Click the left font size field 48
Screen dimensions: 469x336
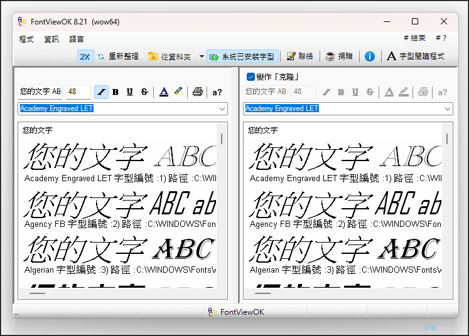pyautogui.click(x=78, y=92)
